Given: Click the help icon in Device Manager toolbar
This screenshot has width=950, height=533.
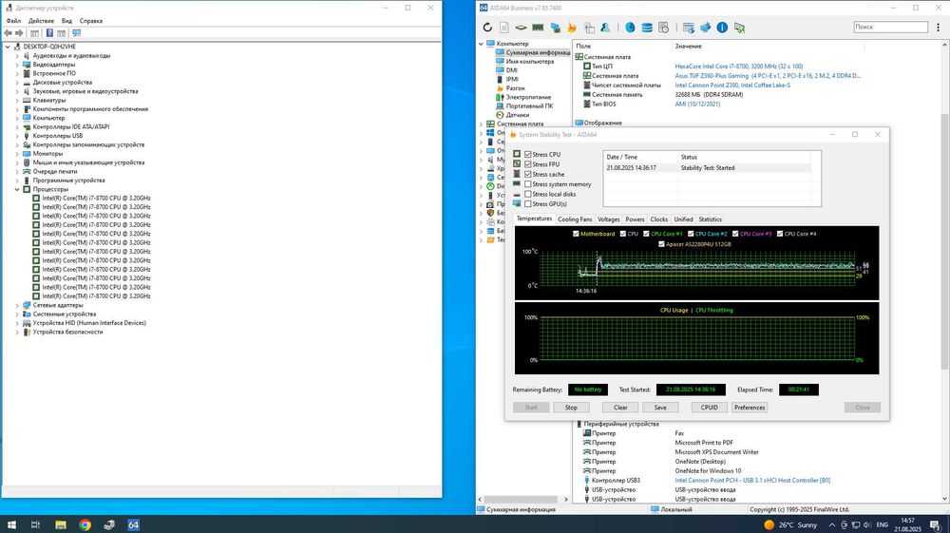Looking at the screenshot, I should 50,33.
